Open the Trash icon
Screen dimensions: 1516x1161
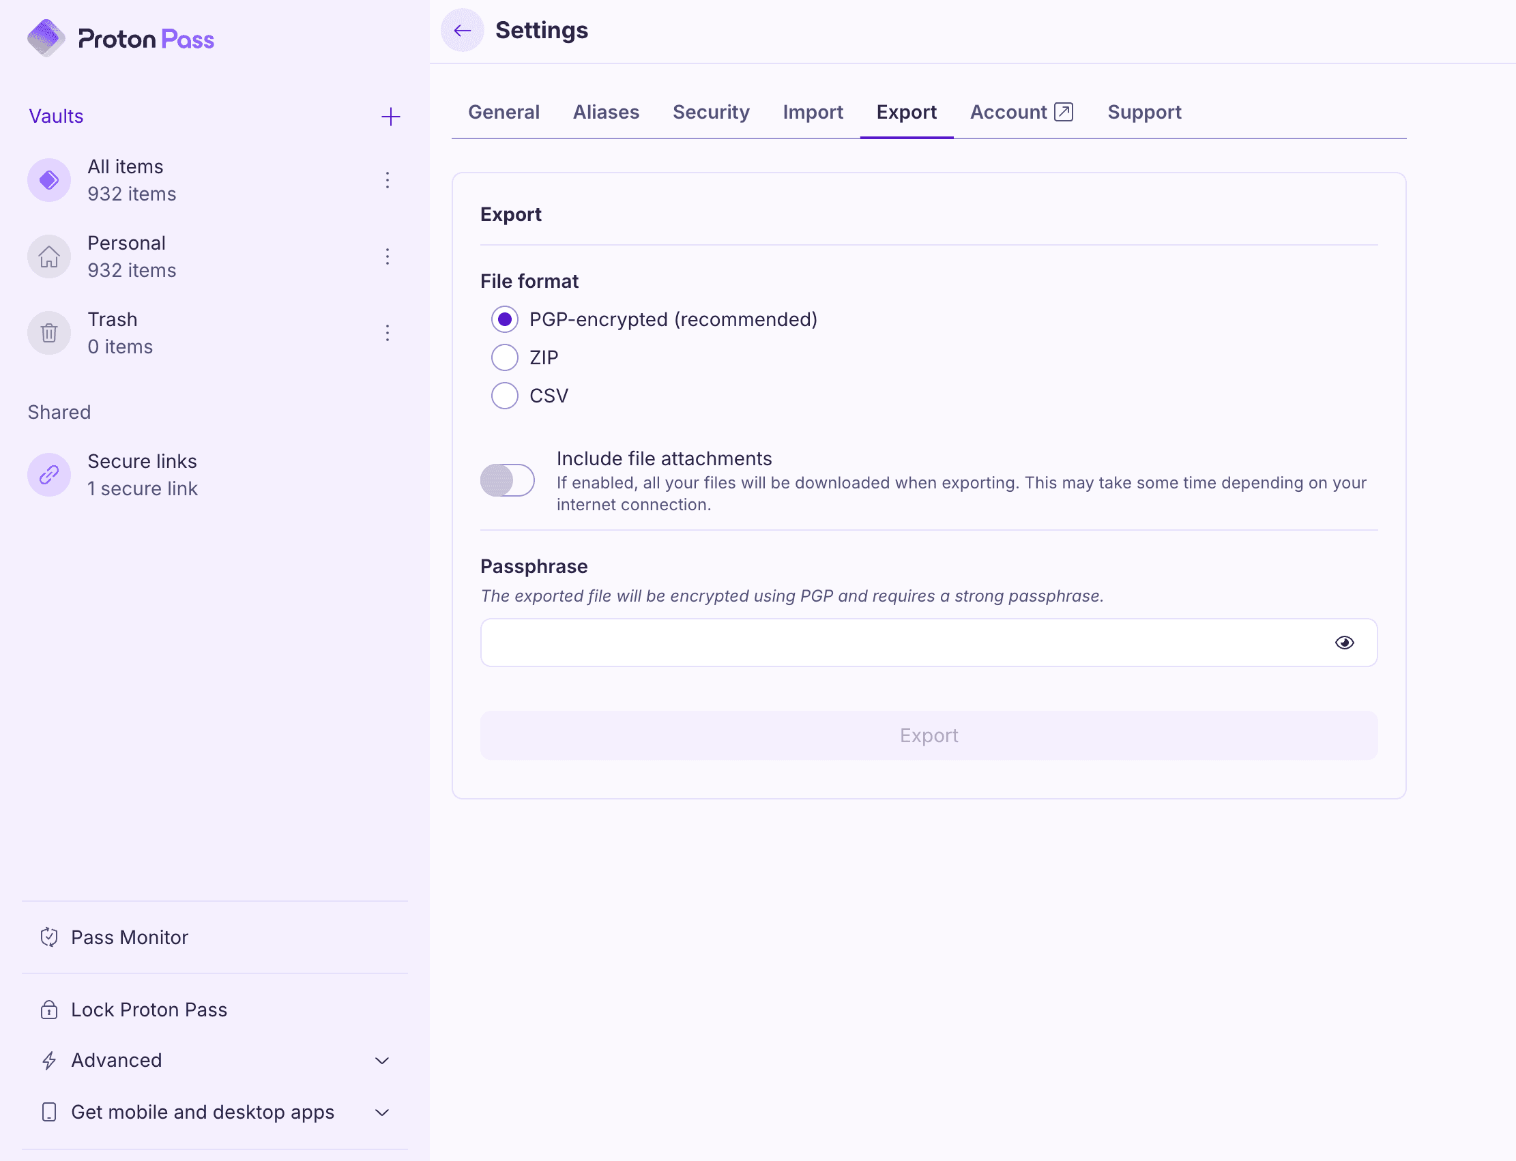48,332
